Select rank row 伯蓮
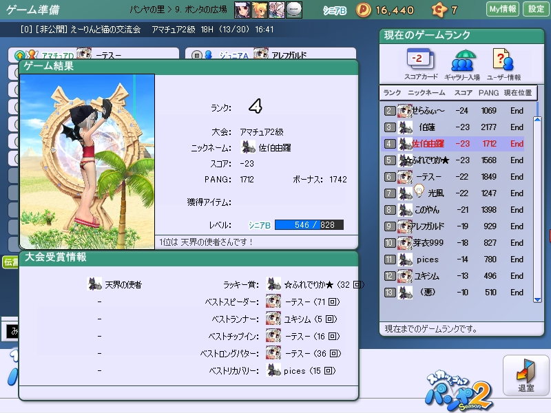This screenshot has width=551, height=413. 453,127
